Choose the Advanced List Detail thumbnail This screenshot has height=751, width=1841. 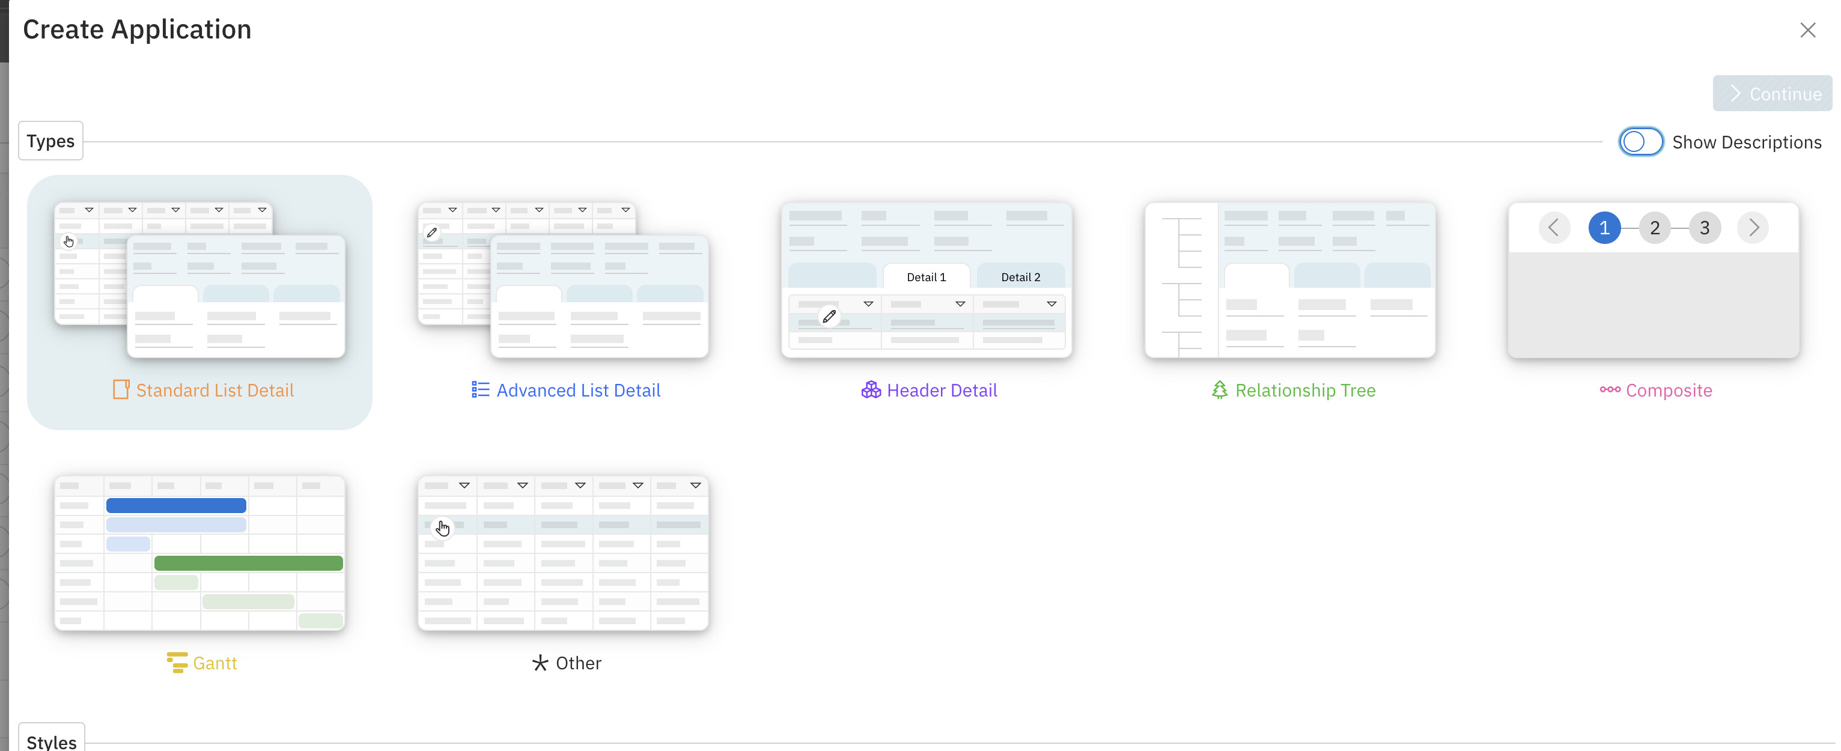563,280
